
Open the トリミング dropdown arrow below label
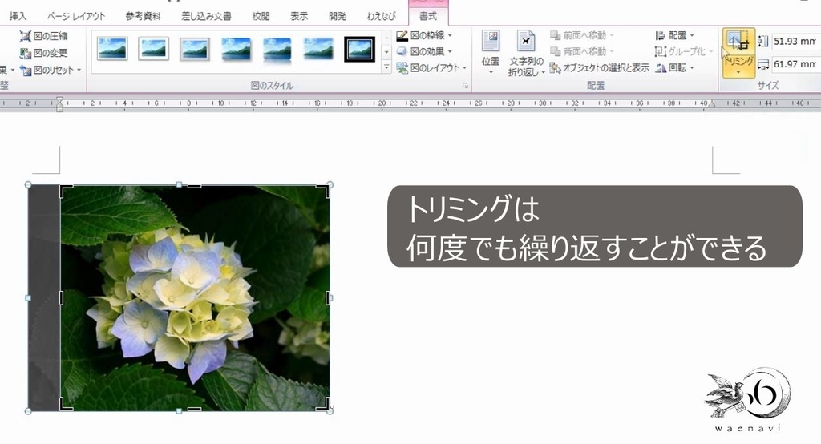738,72
